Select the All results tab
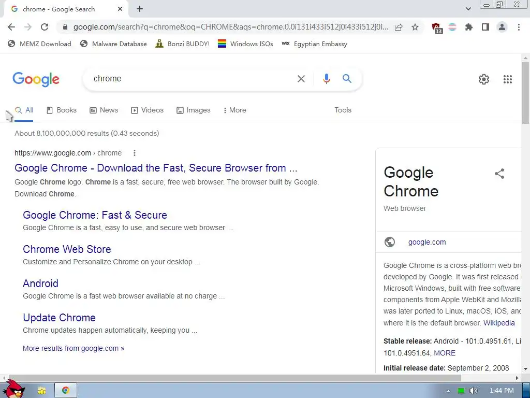The width and height of the screenshot is (530, 398). tap(24, 110)
